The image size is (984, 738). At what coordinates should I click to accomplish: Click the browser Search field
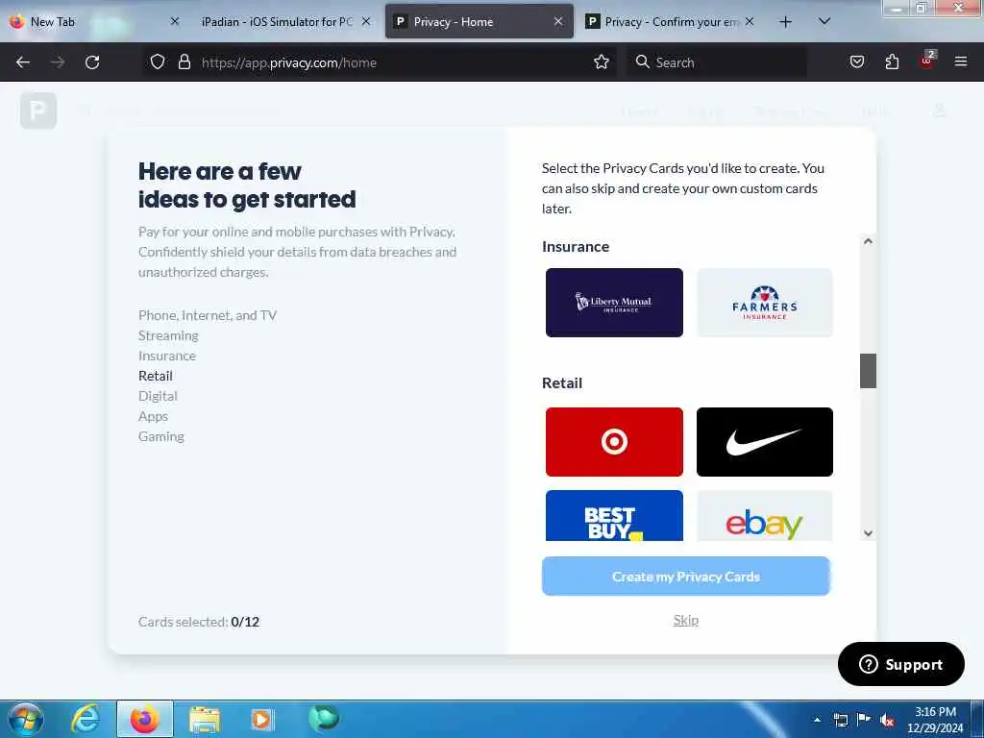717,62
